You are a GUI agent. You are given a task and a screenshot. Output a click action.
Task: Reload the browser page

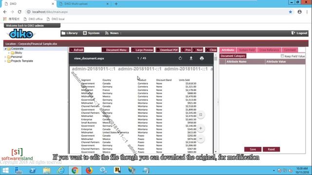(x=19, y=12)
